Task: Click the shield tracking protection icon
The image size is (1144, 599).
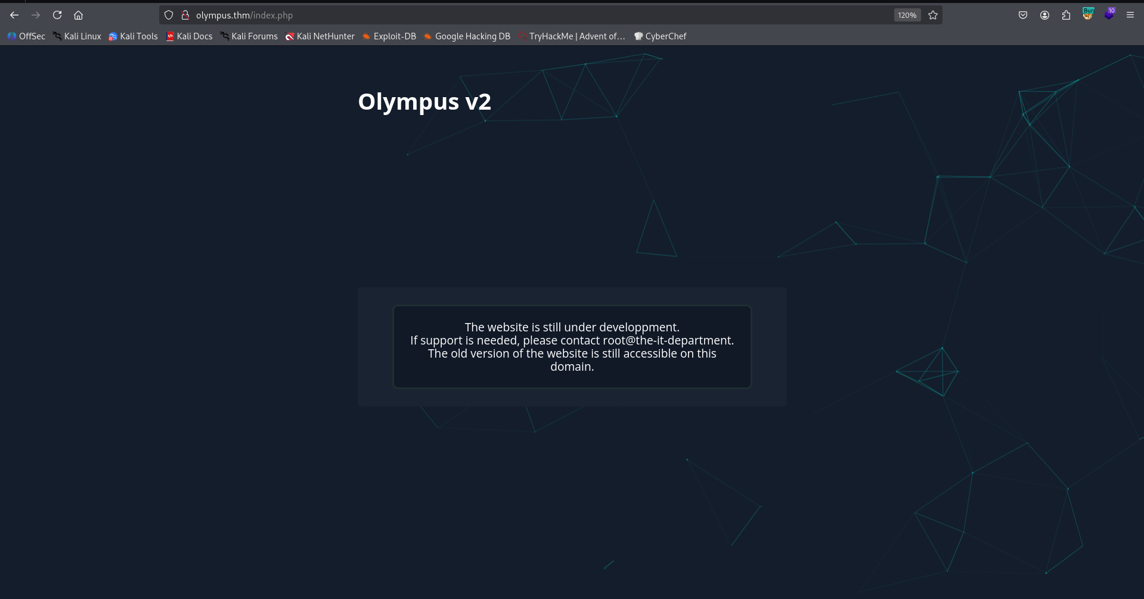Action: (168, 15)
